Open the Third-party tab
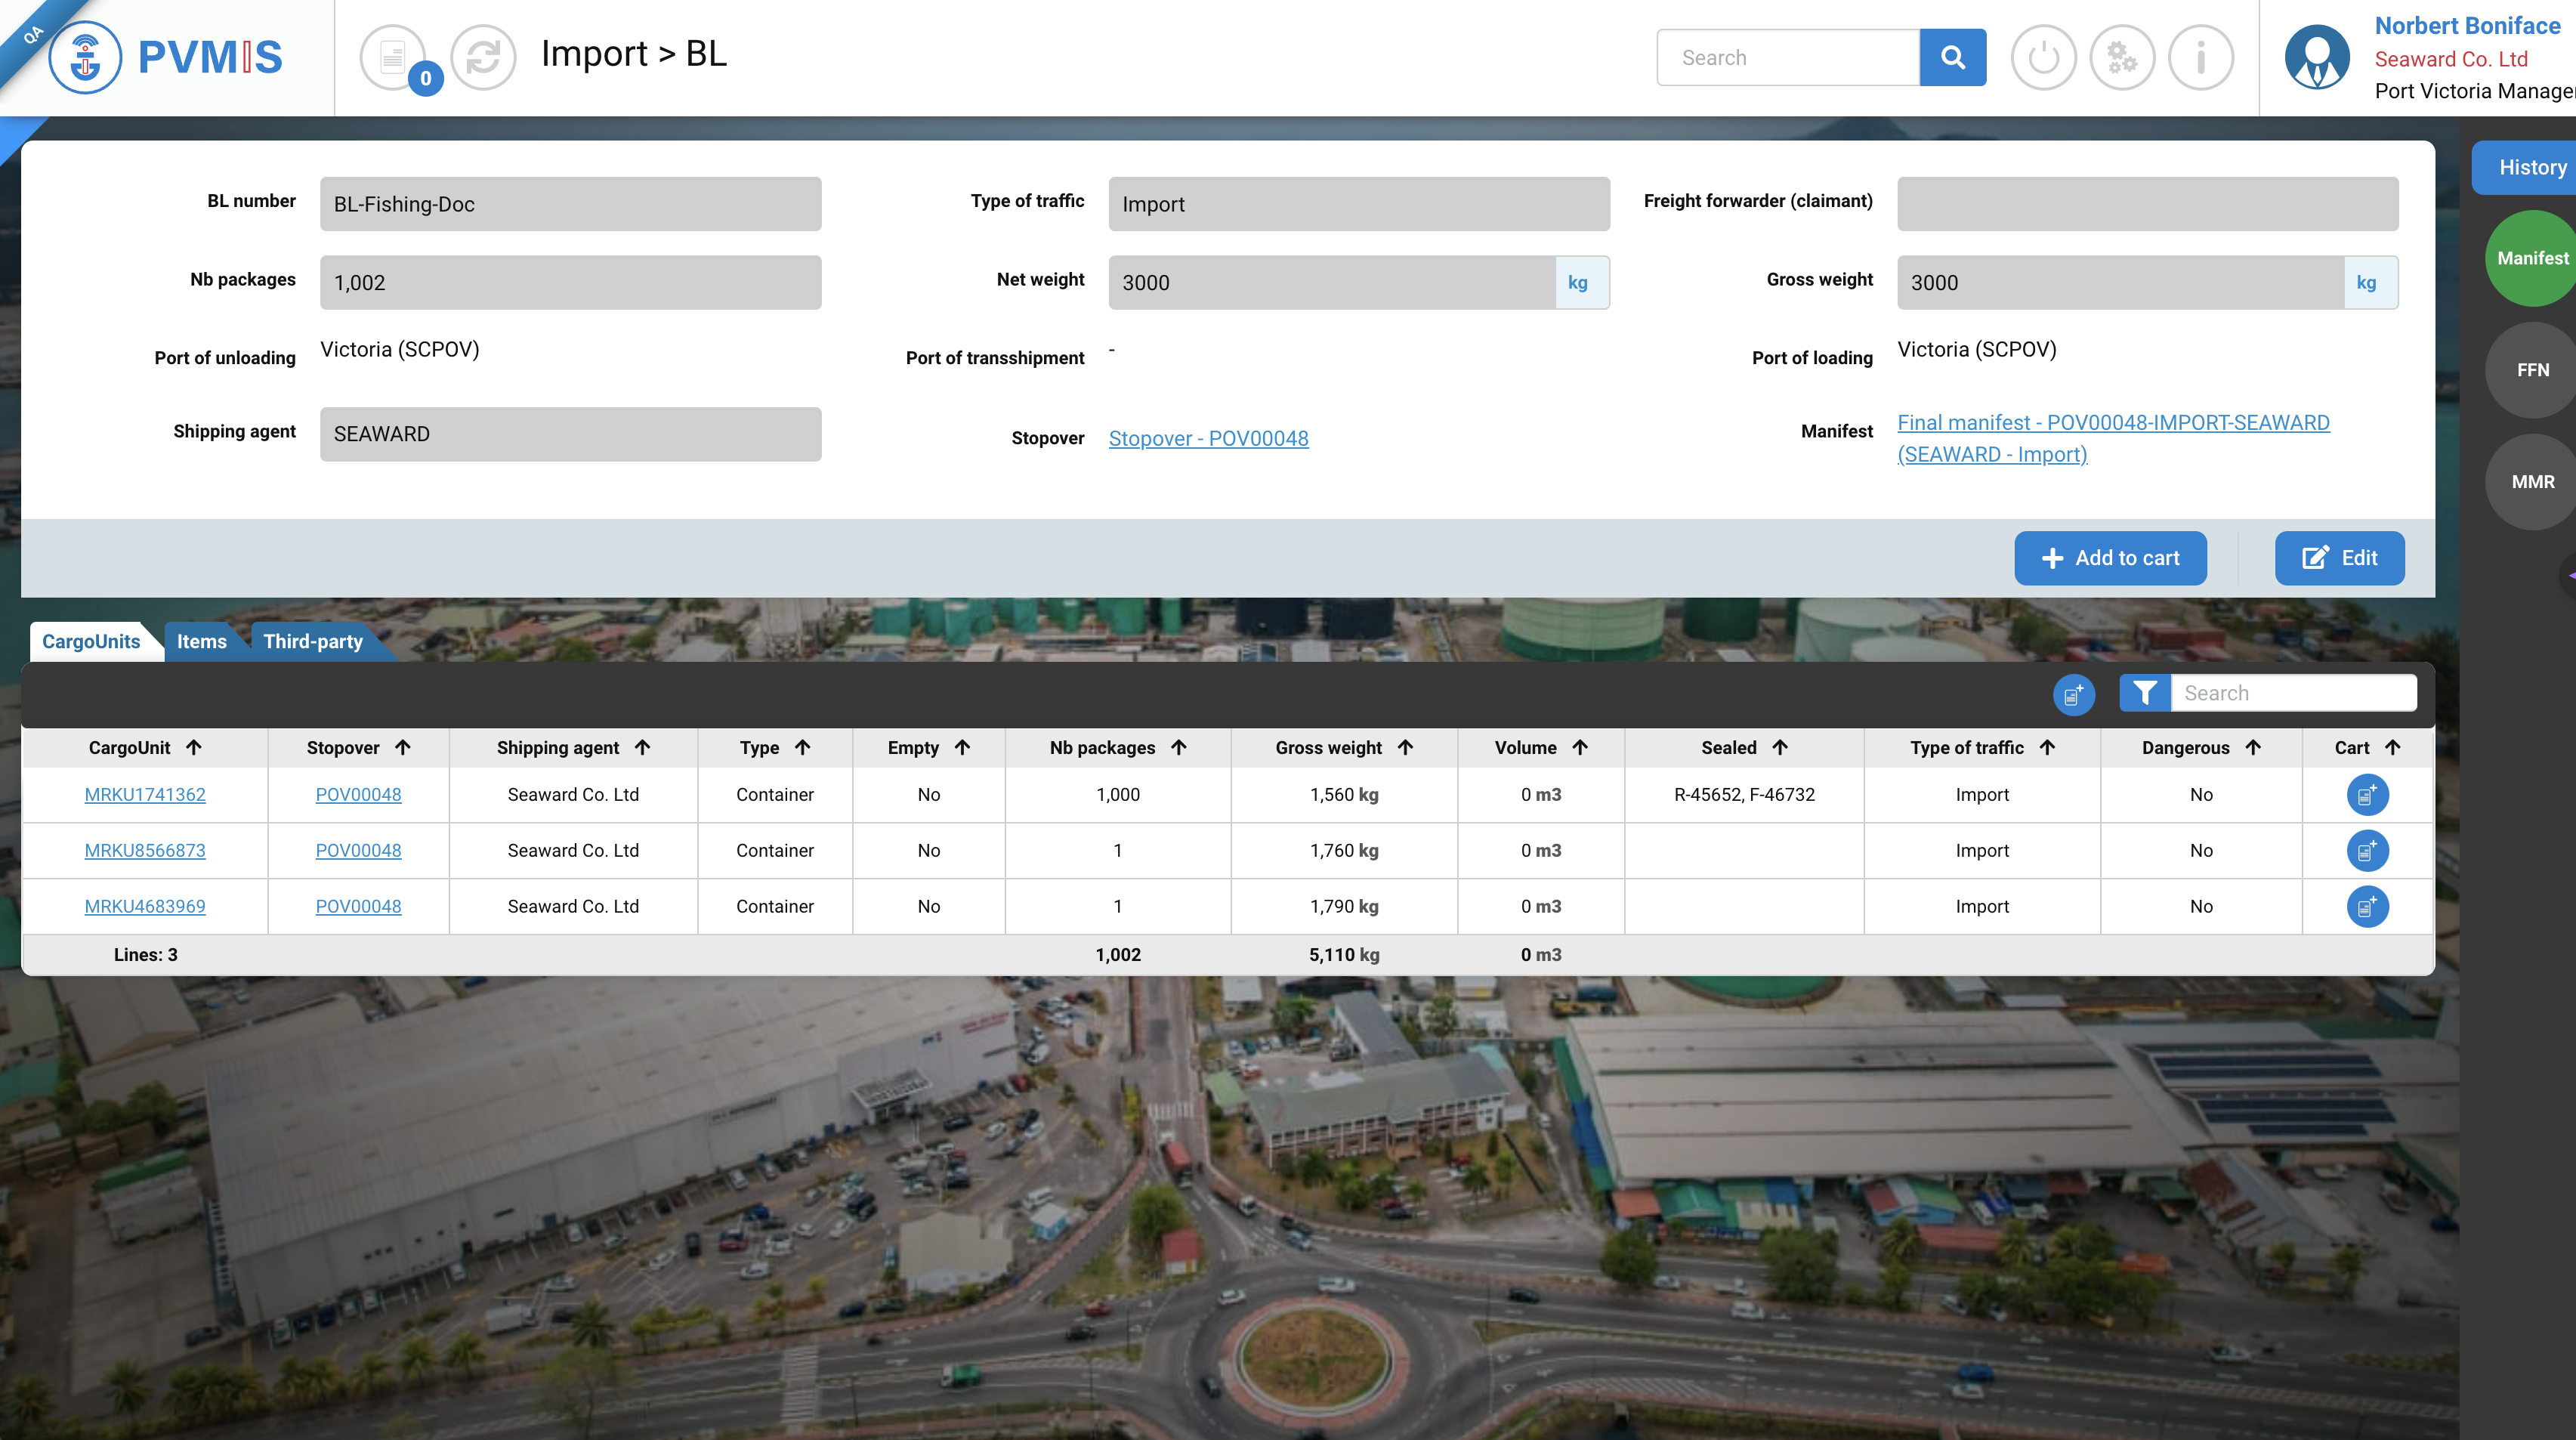The width and height of the screenshot is (2576, 1440). [x=313, y=641]
